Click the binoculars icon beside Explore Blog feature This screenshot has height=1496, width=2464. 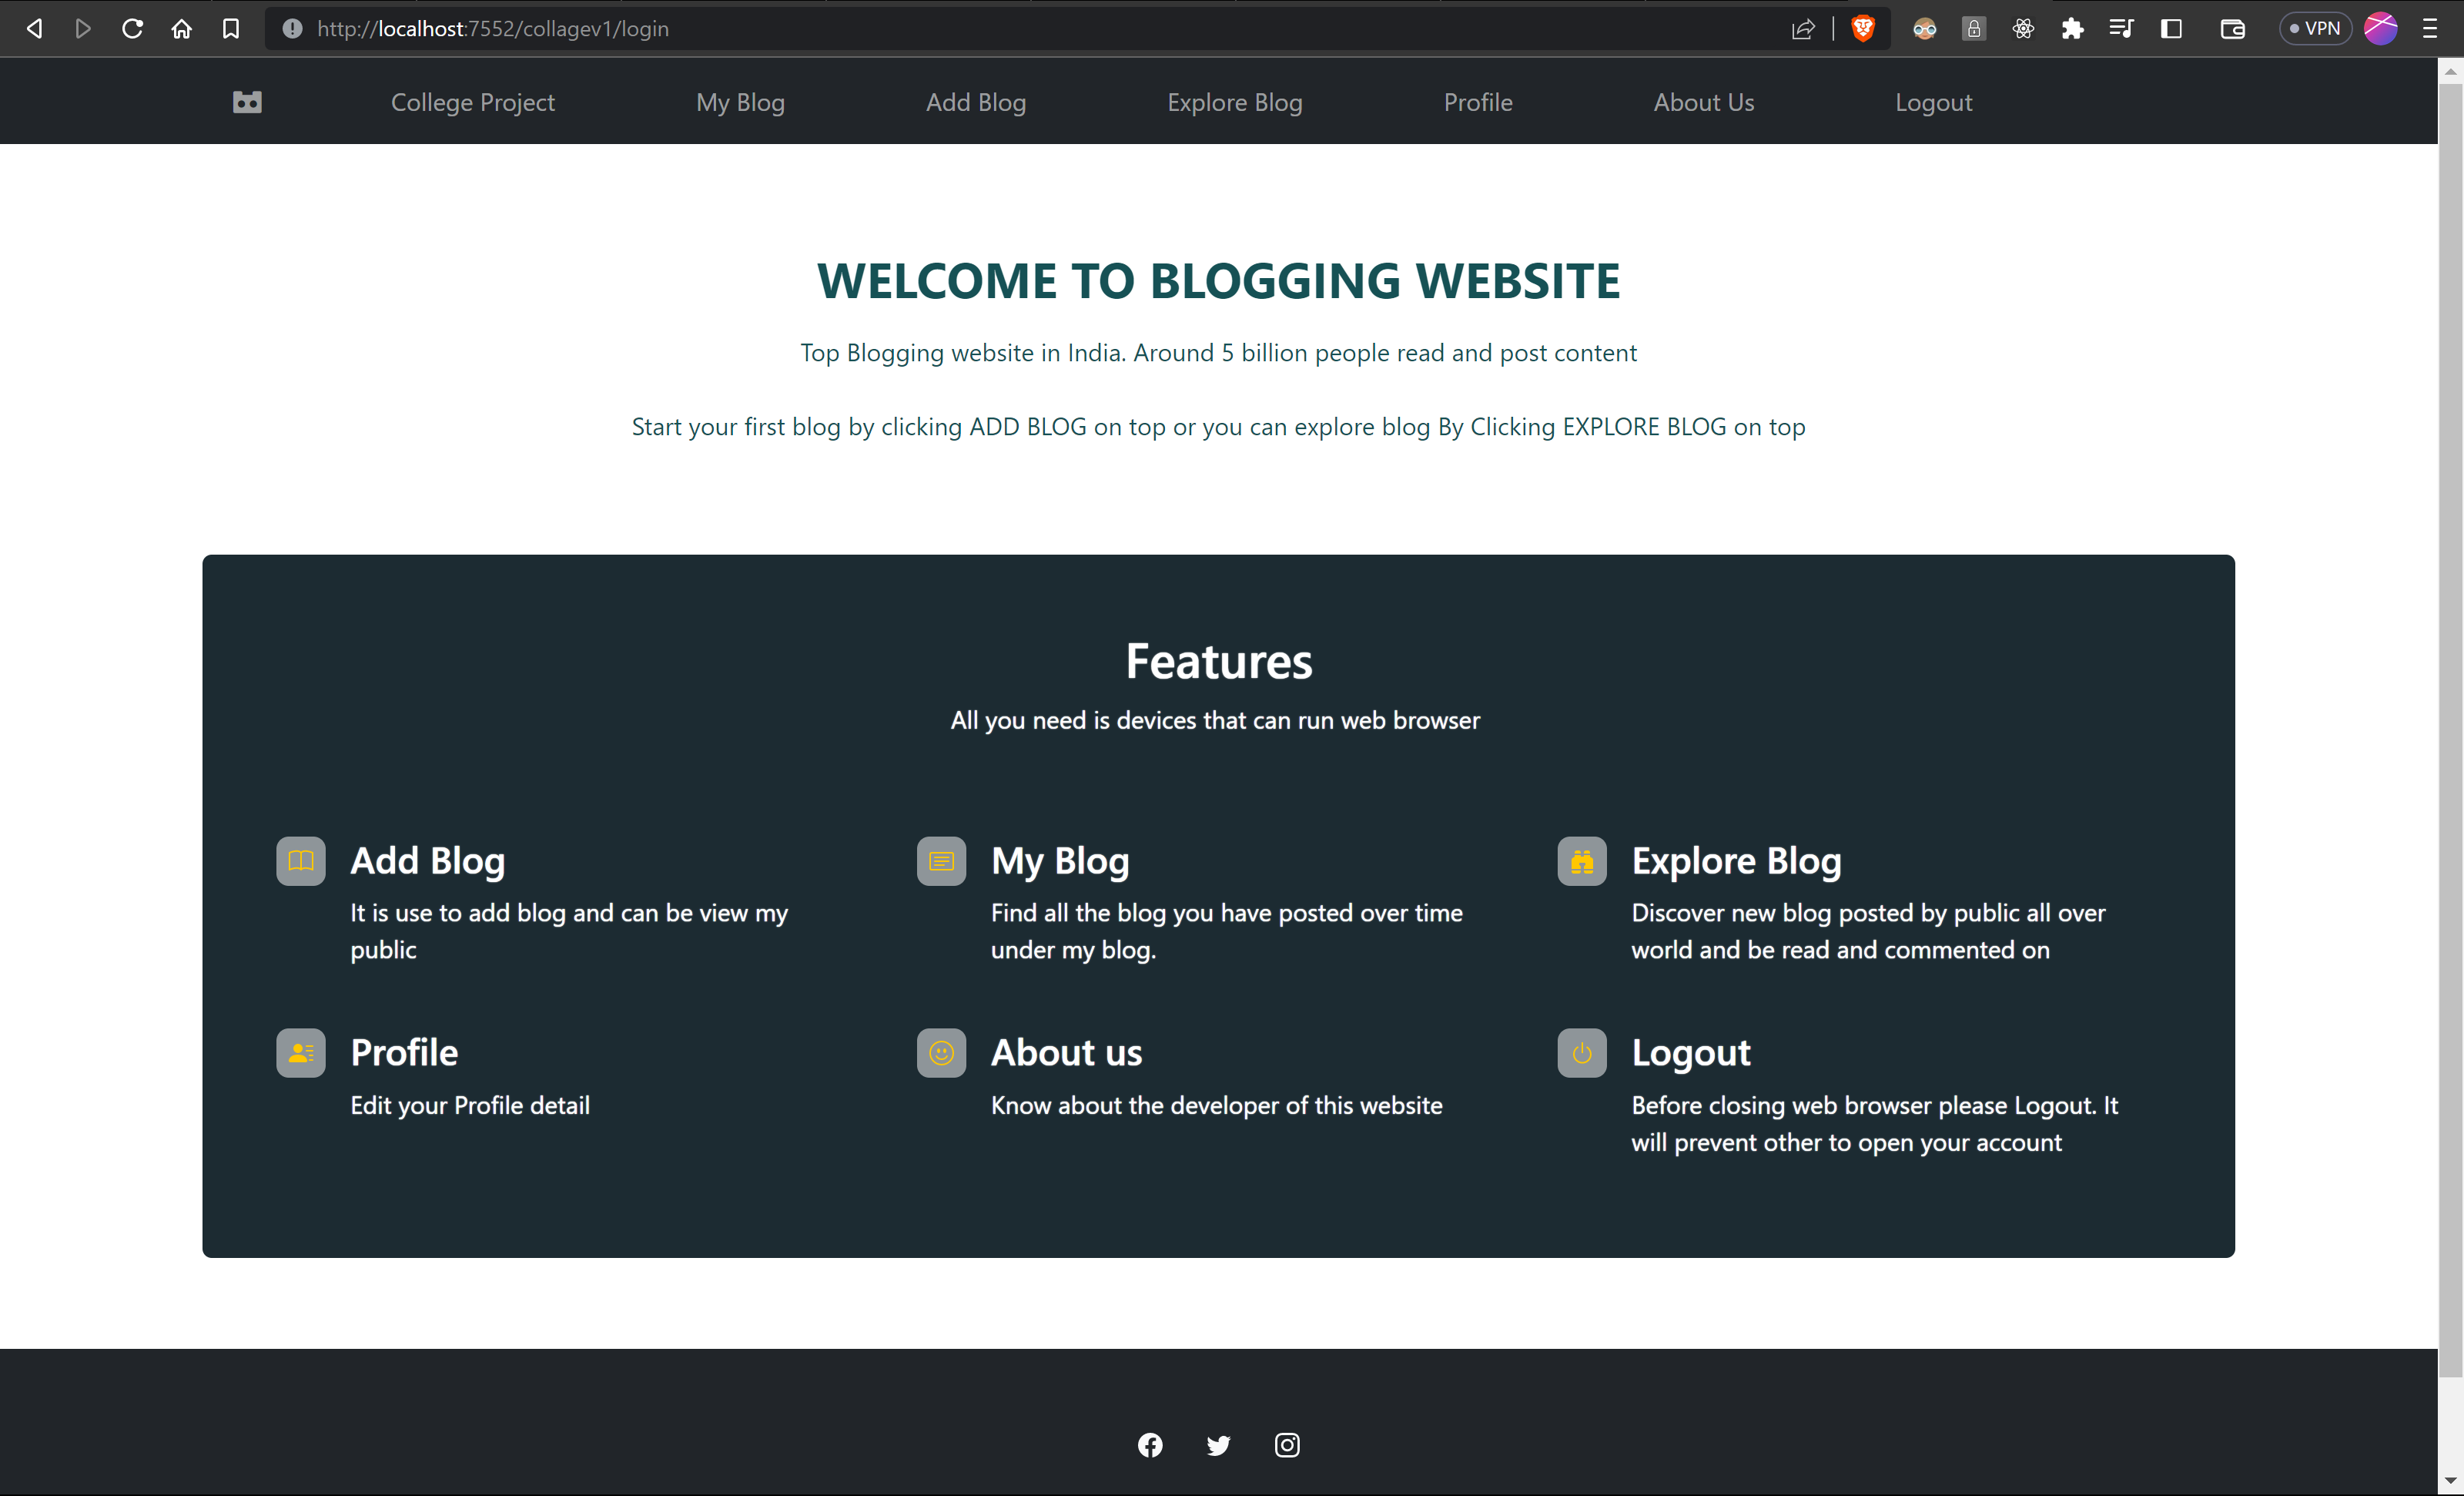tap(1582, 860)
